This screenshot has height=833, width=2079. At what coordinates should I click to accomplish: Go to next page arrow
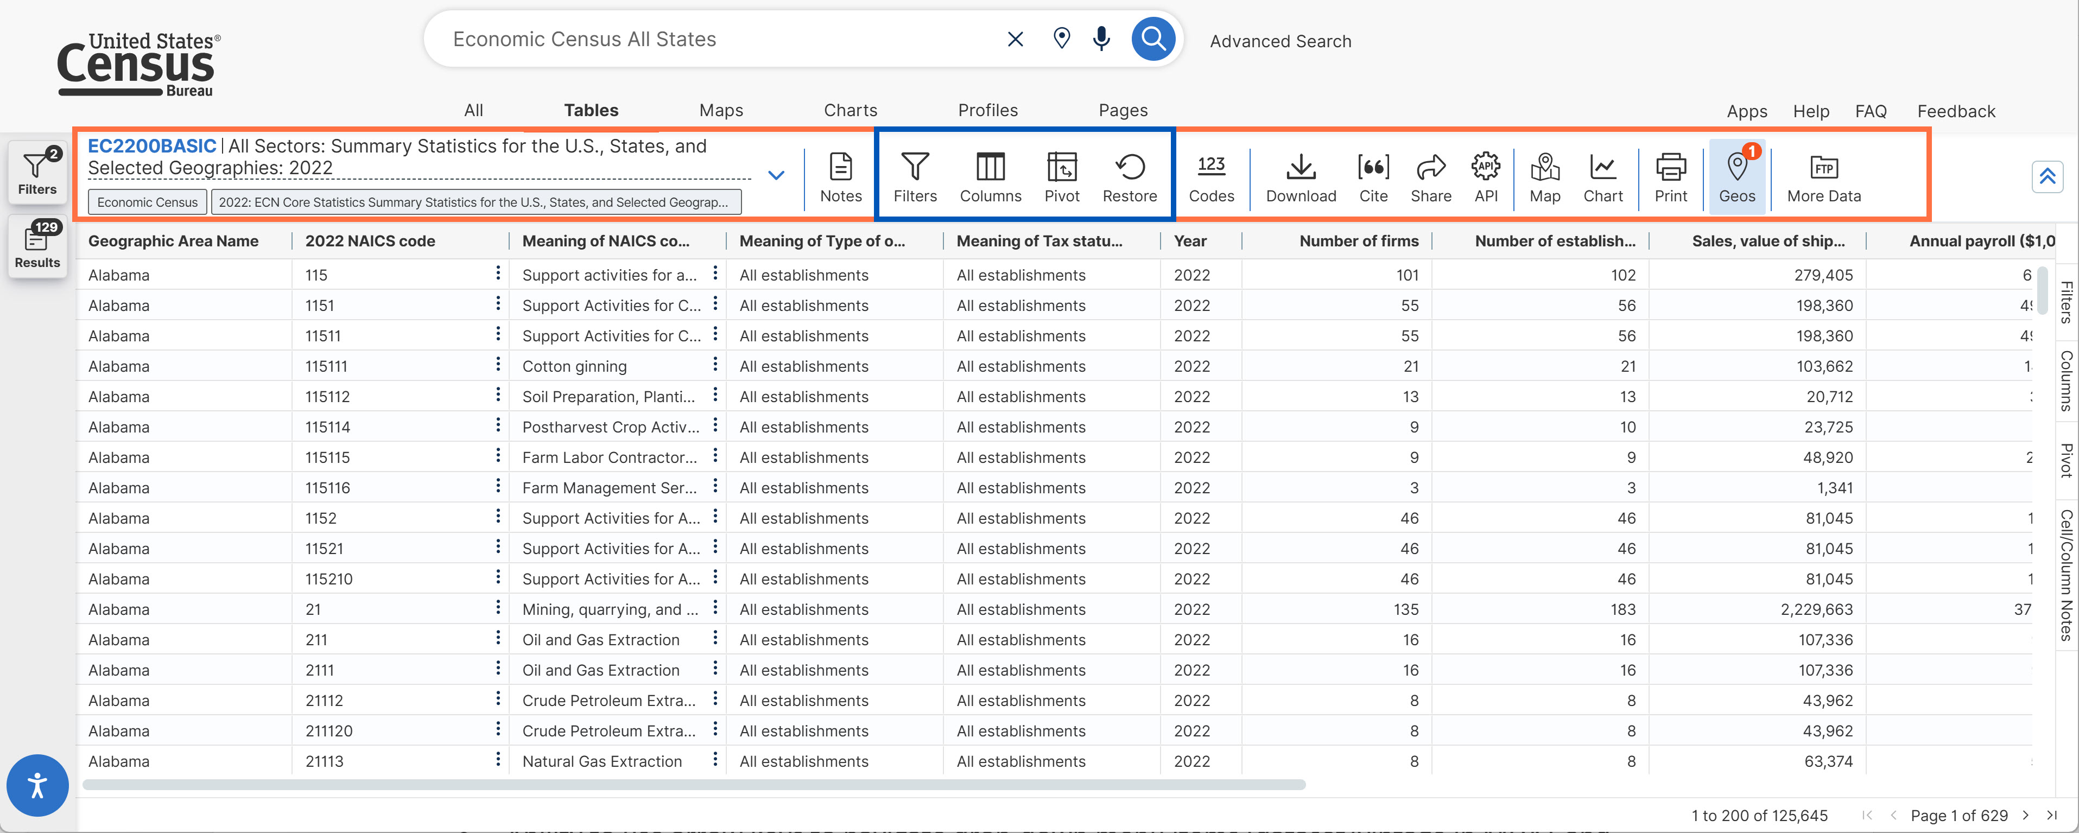tap(2025, 815)
